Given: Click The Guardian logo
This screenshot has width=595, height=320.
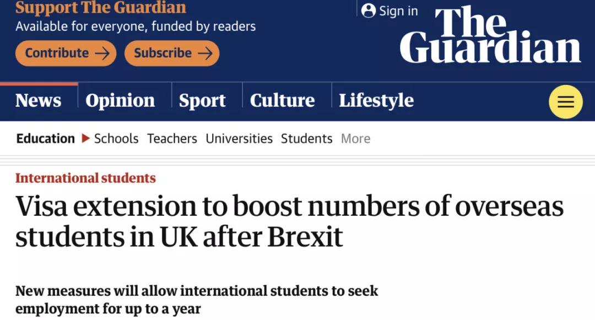Looking at the screenshot, I should (x=490, y=36).
